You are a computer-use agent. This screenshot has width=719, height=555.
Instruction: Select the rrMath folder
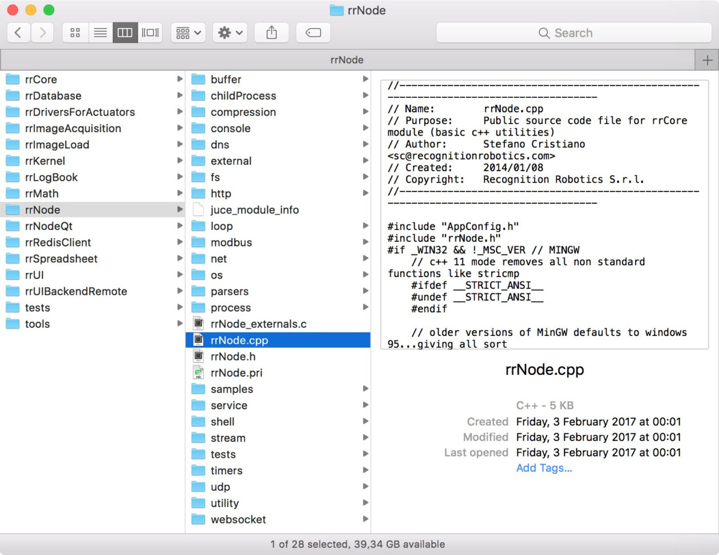coord(92,193)
